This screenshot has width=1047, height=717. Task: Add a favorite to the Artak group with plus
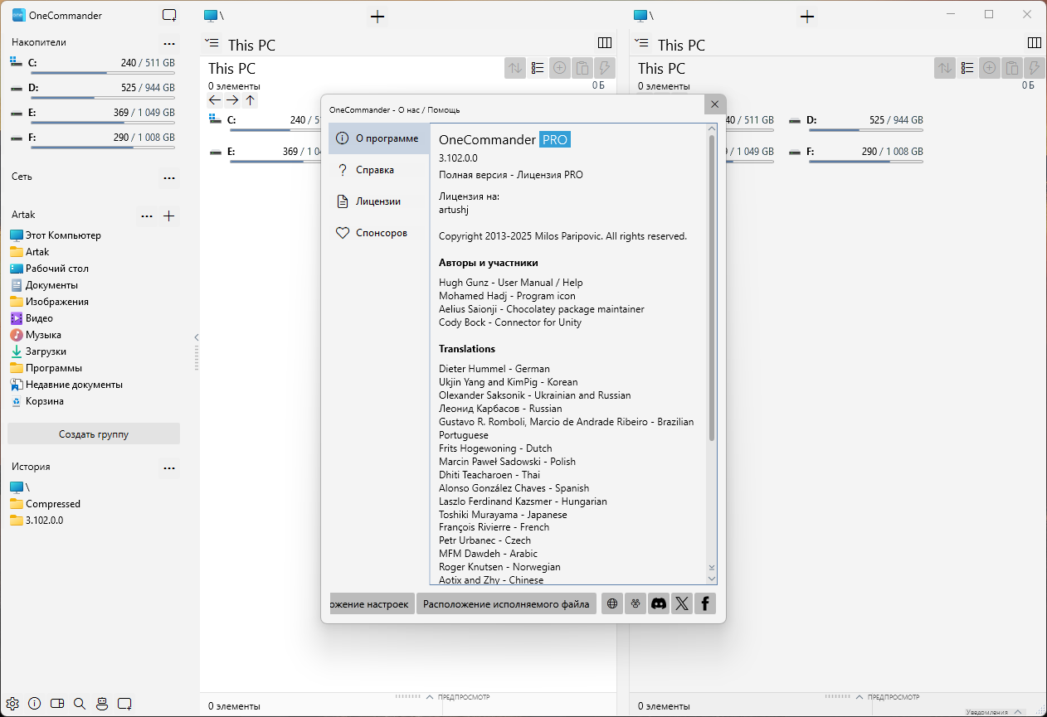(169, 216)
